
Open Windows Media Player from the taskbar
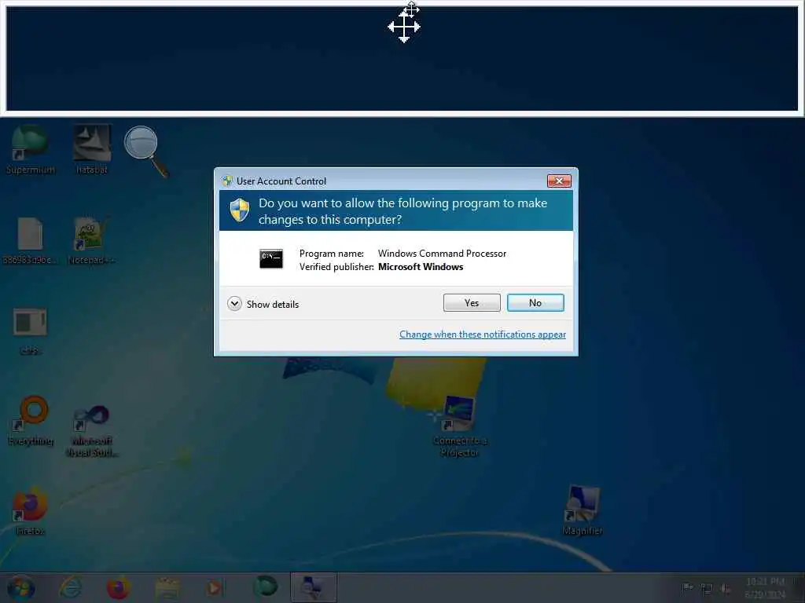(215, 587)
